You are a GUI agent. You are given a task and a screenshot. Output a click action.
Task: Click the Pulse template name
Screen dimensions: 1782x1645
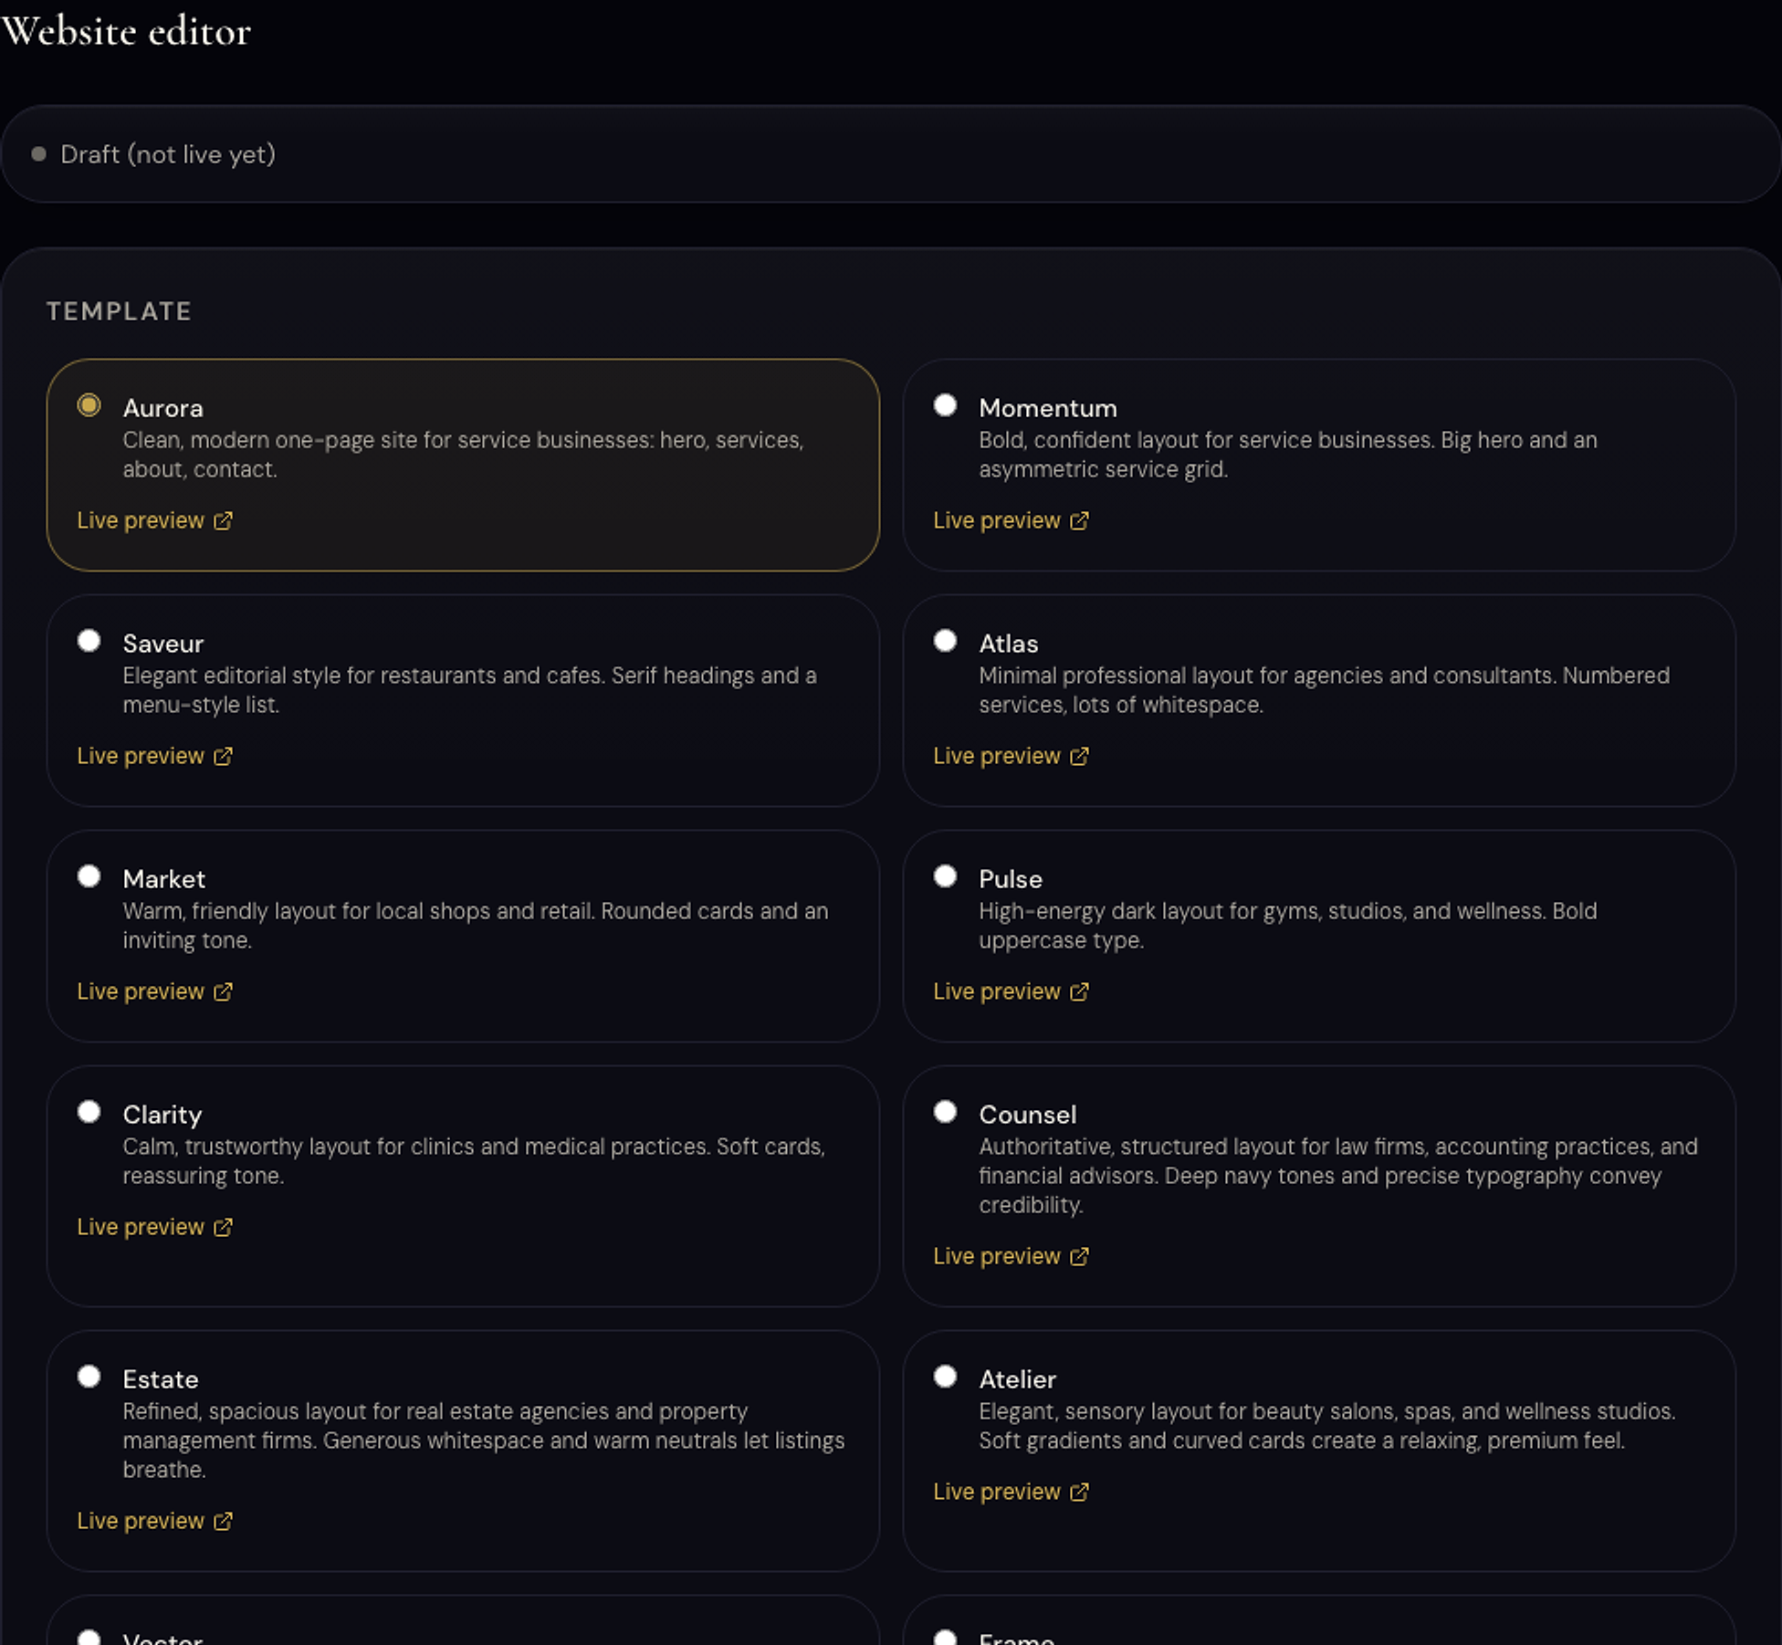(x=1011, y=879)
